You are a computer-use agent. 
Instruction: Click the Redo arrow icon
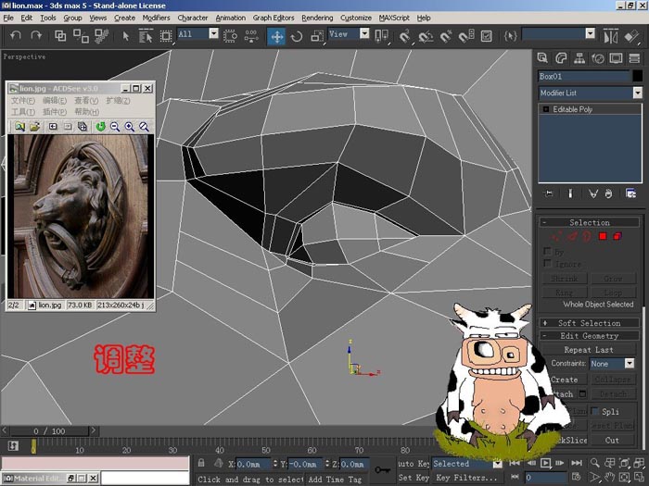coord(36,36)
